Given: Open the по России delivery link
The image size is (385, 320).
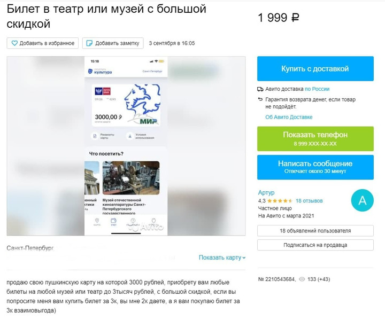Looking at the screenshot, I should (317, 89).
